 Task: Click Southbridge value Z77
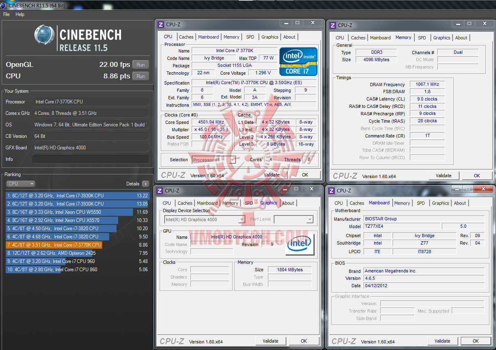[424, 243]
